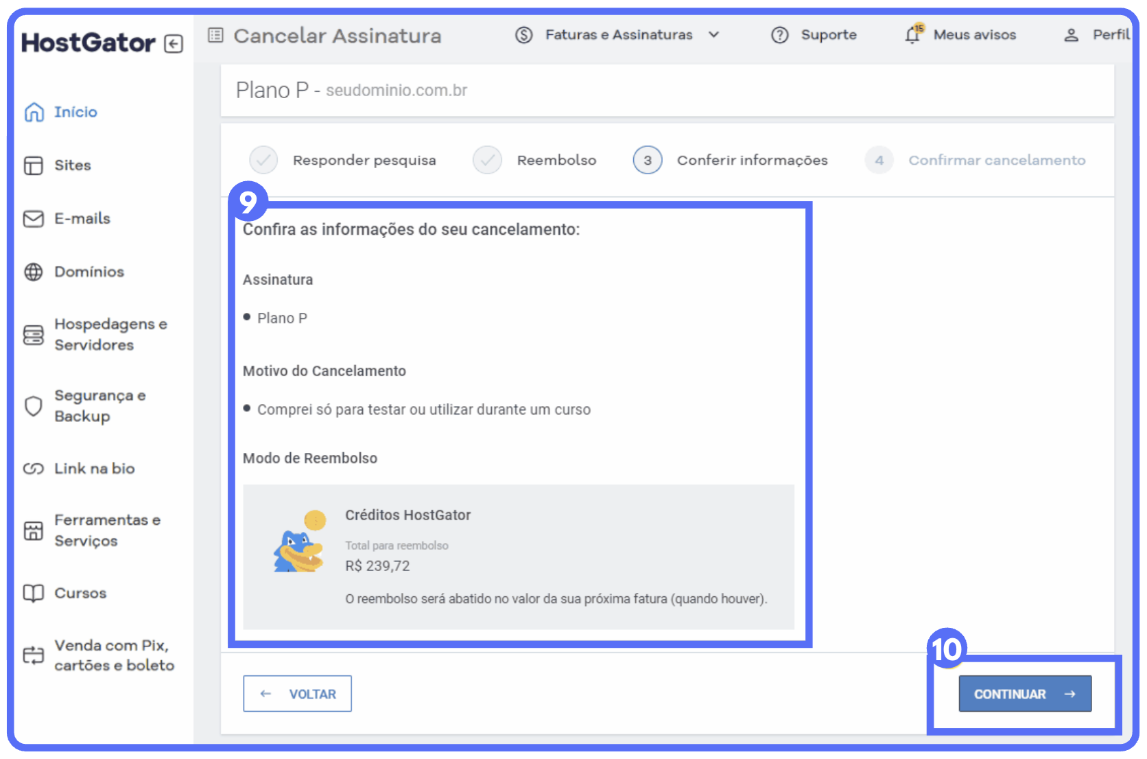Open the Perfil user menu

pos(1096,35)
